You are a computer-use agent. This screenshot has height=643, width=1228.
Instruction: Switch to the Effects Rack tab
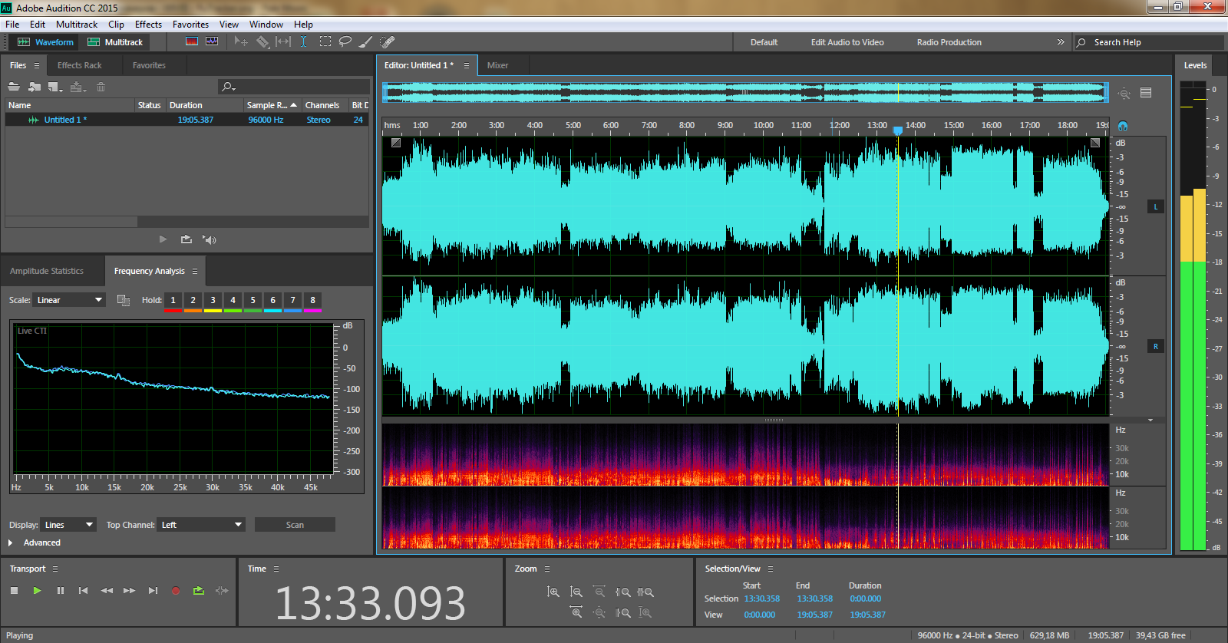(79, 65)
